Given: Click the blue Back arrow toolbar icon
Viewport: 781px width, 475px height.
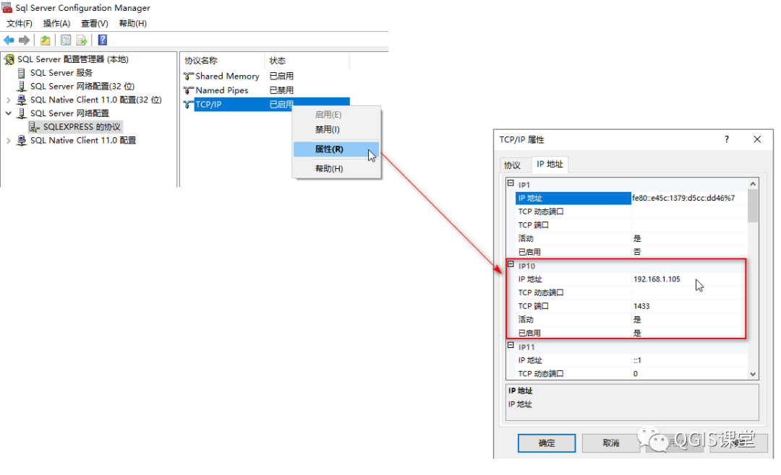Looking at the screenshot, I should click(9, 40).
